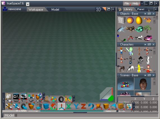Viewport: 160px width, 119px height.
Task: Click the black loop with blue arrow
Action: pyautogui.click(x=24, y=106)
